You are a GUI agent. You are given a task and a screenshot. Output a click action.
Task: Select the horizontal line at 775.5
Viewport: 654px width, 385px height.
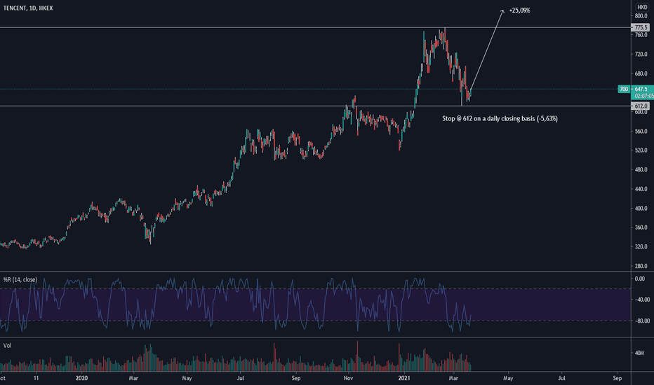click(x=315, y=27)
